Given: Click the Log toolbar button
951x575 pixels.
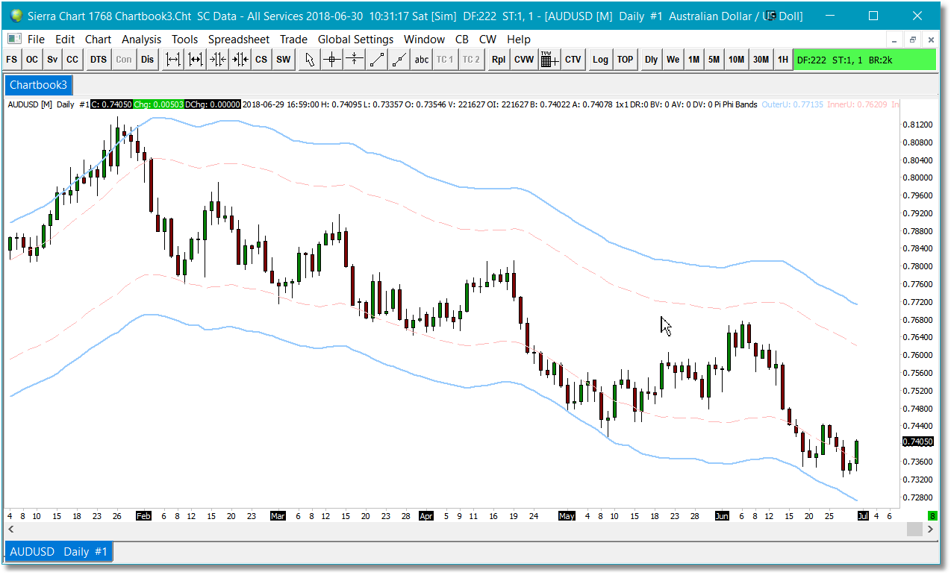Looking at the screenshot, I should [600, 60].
